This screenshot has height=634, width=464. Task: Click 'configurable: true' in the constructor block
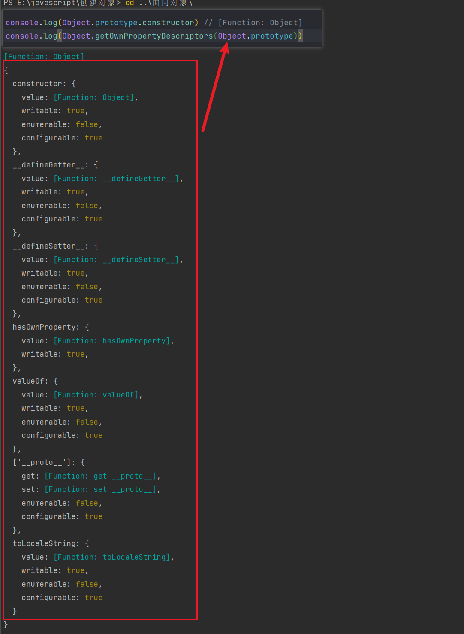tap(62, 138)
